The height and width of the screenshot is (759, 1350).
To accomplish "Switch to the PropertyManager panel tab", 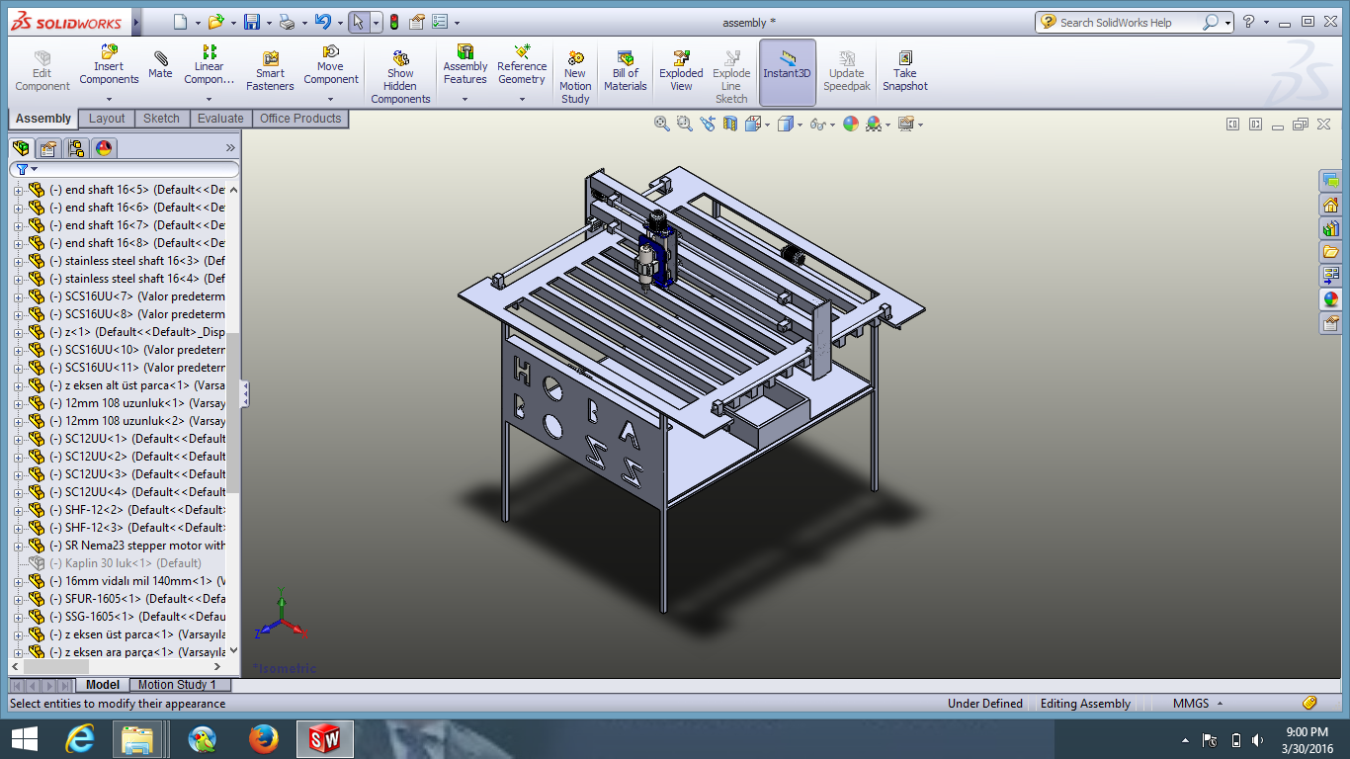I will coord(48,148).
